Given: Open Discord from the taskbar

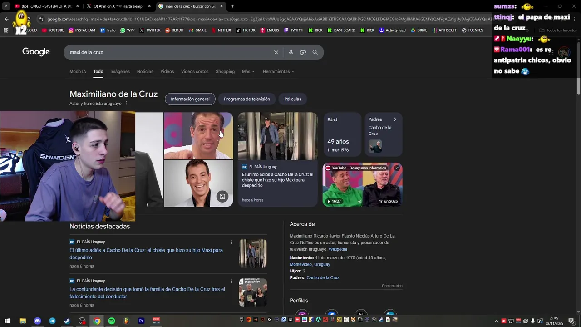Looking at the screenshot, I should [x=37, y=321].
